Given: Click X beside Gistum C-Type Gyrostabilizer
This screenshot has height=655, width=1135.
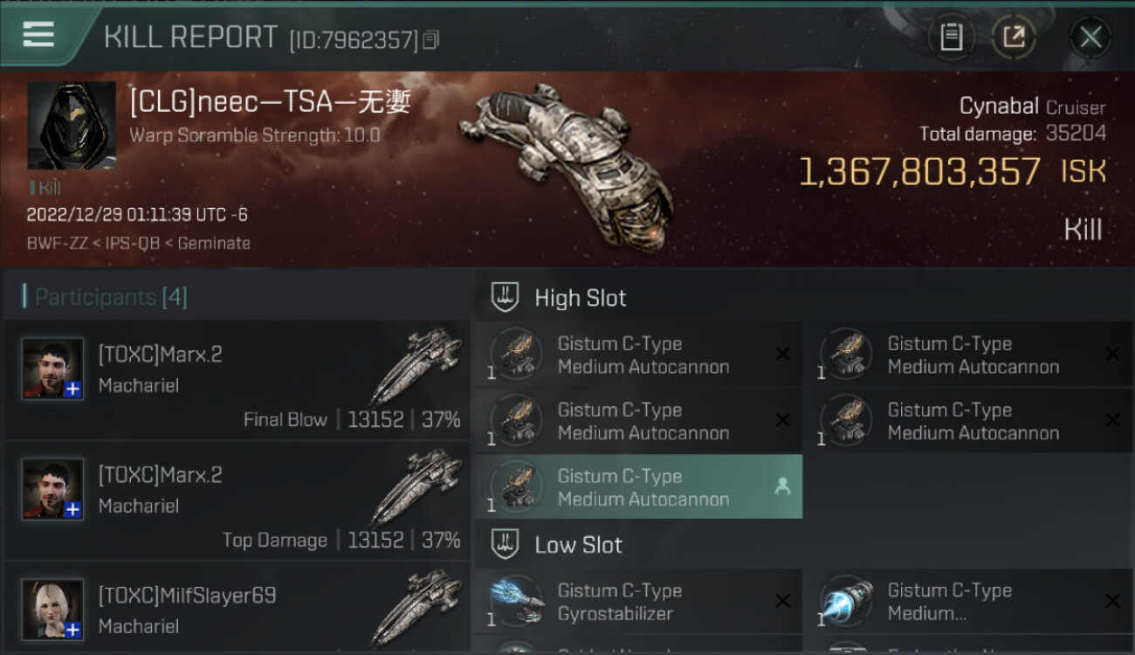Looking at the screenshot, I should point(783,601).
